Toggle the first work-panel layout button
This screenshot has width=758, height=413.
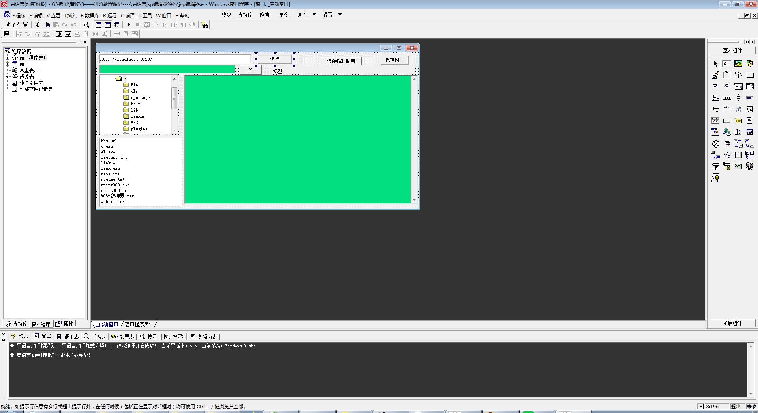click(99, 24)
